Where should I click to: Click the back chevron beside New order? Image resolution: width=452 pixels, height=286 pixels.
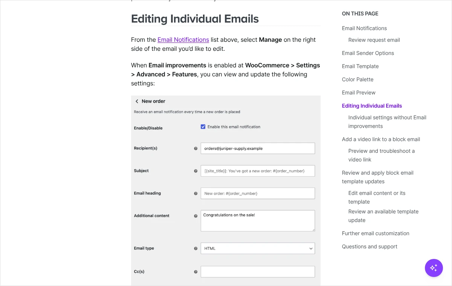137,101
